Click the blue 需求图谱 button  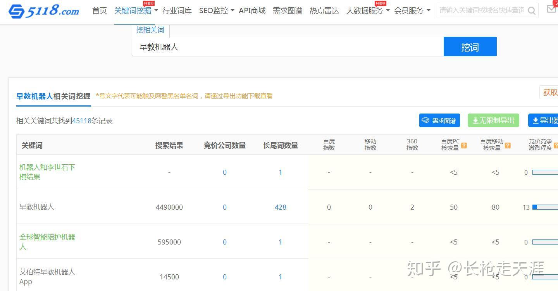439,121
